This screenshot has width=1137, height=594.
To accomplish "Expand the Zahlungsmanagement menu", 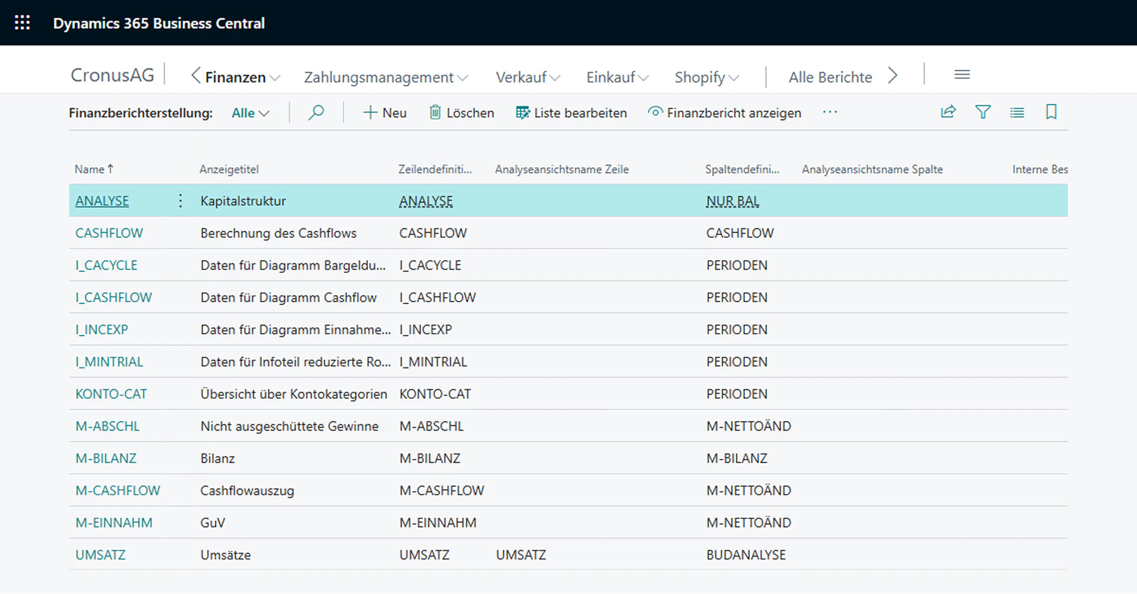I will click(386, 77).
